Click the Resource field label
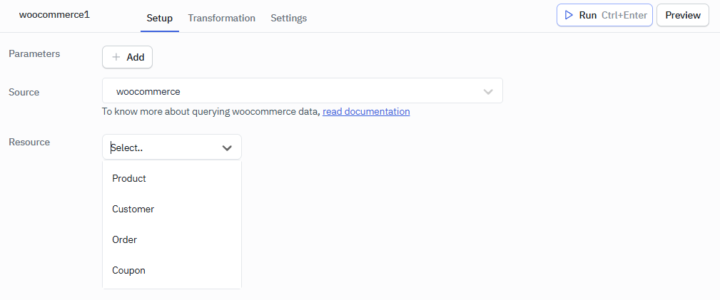Image resolution: width=720 pixels, height=300 pixels. (29, 142)
